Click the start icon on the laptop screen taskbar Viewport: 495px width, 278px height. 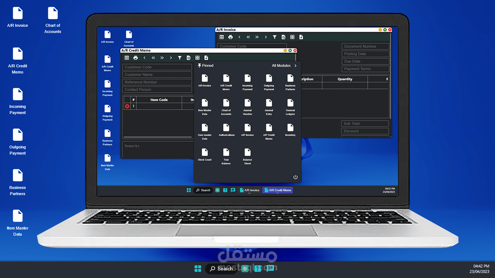point(188,190)
